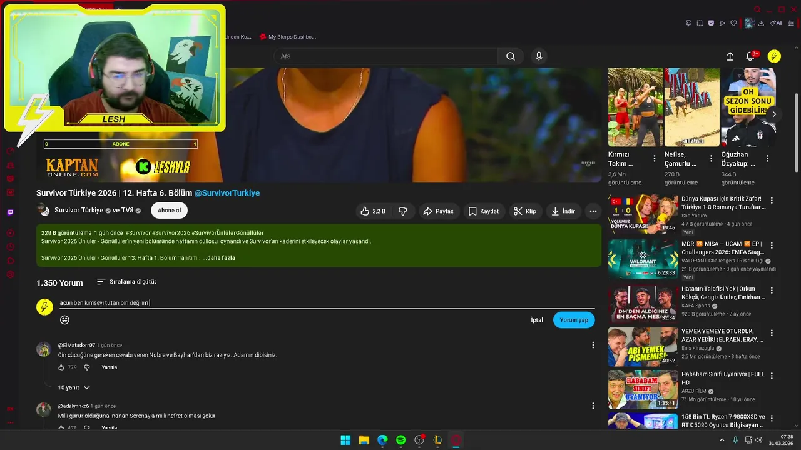Open ad blocker shield icon

point(711,23)
